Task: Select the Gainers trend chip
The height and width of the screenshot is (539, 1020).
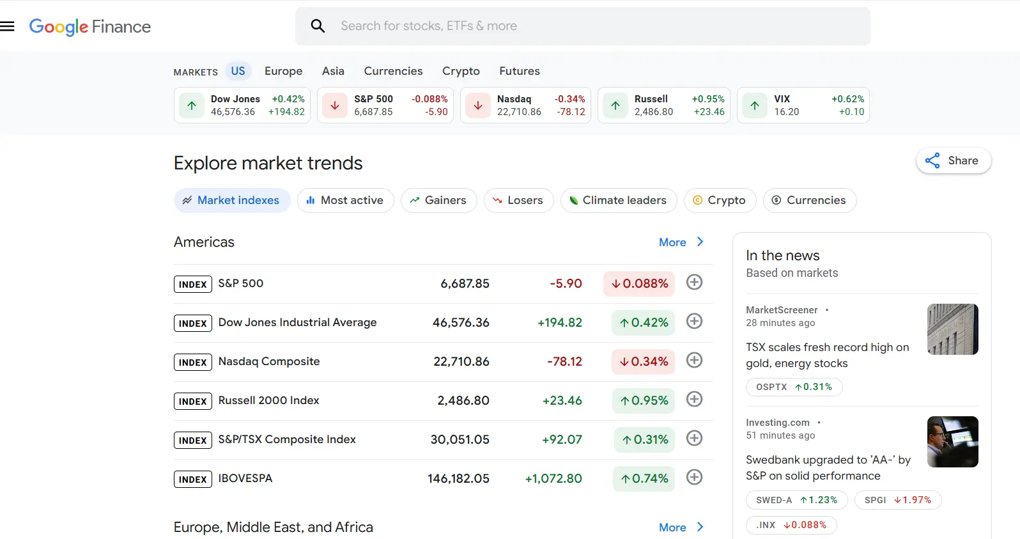Action: 438,200
